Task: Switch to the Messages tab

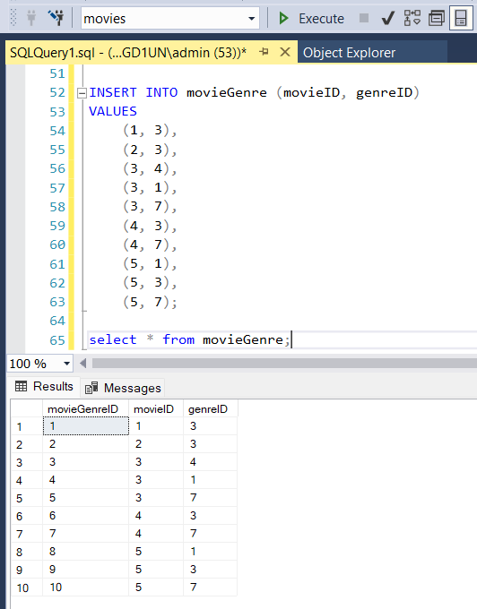Action: (x=123, y=388)
